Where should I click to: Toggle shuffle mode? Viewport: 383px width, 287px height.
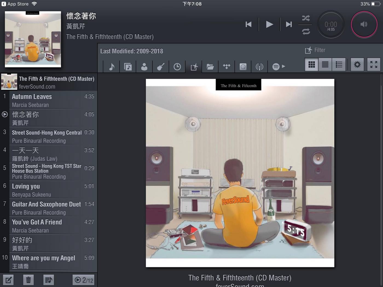pyautogui.click(x=306, y=18)
